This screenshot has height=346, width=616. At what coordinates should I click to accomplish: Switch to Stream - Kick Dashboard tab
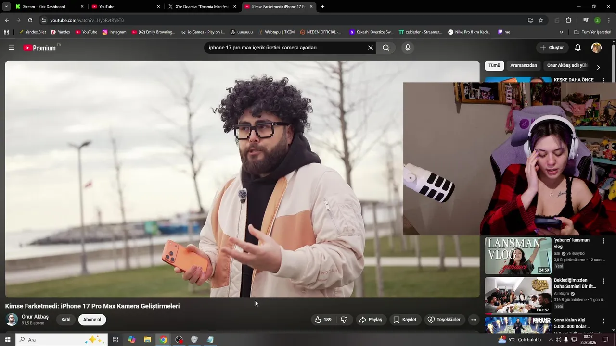(50, 7)
